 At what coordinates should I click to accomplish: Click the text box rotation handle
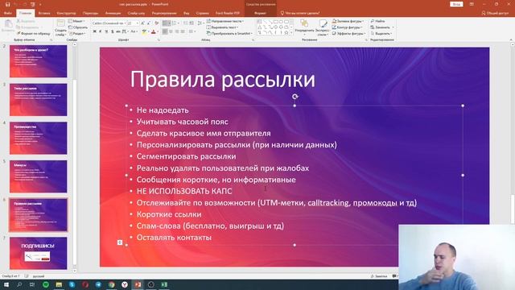(295, 97)
